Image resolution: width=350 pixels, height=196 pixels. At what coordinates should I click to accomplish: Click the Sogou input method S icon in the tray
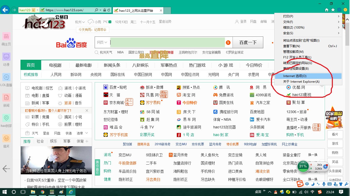coord(320,192)
